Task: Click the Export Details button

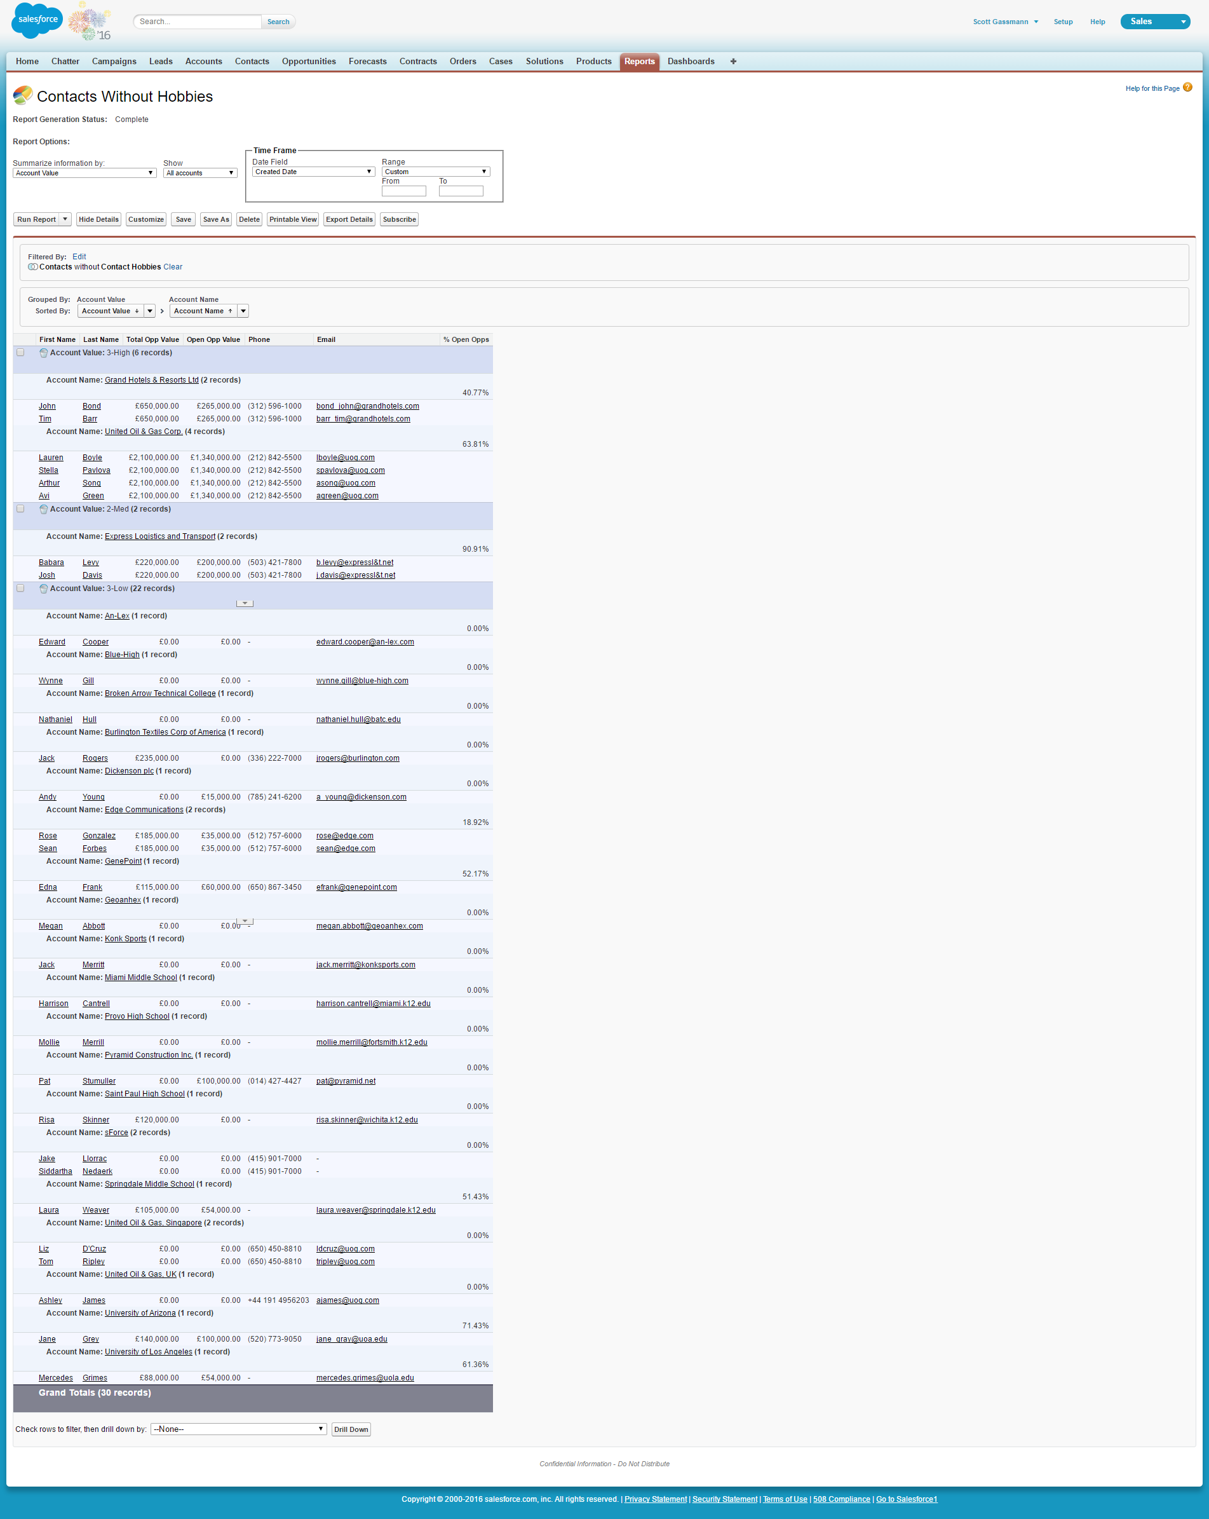Action: [349, 219]
